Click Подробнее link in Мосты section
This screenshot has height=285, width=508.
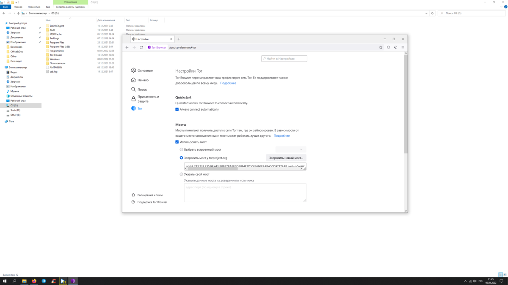[x=282, y=136]
